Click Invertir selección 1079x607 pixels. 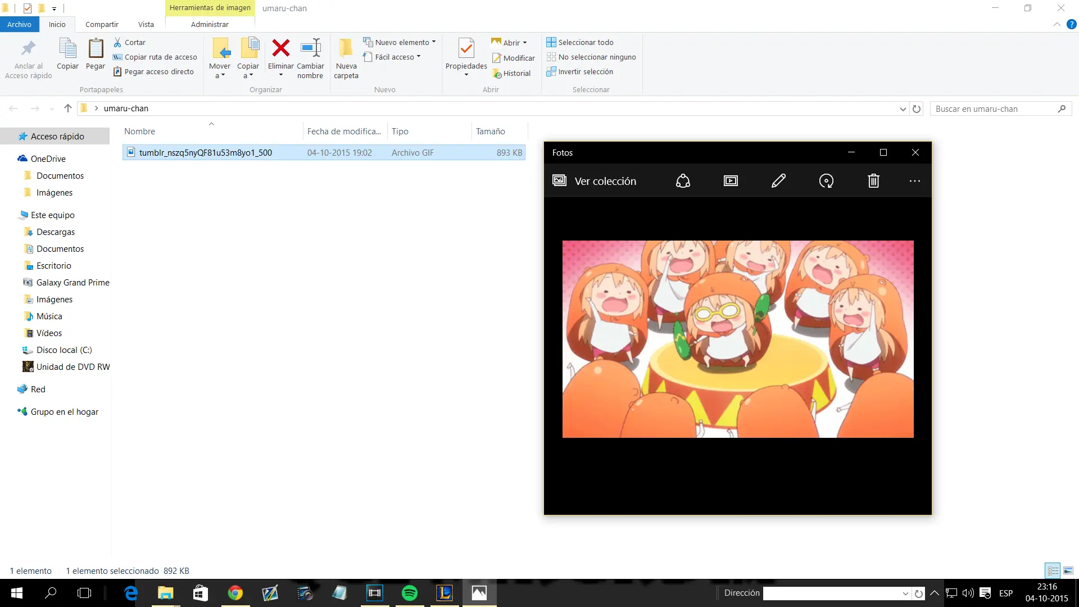coord(580,71)
